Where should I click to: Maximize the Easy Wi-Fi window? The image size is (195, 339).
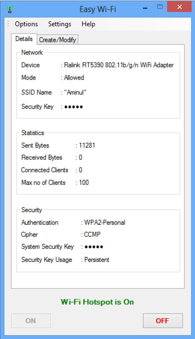(160, 7)
